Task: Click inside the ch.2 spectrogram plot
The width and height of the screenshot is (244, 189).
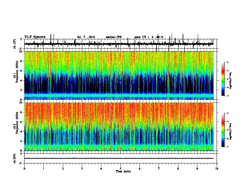Action: (119, 127)
